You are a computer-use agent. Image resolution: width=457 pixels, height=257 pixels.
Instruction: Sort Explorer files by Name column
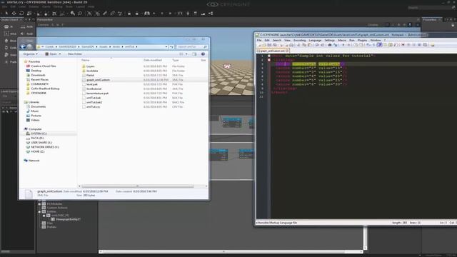[x=86, y=60]
